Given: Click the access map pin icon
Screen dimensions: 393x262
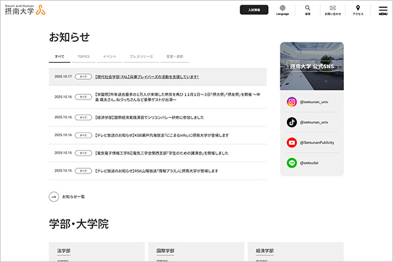Looking at the screenshot, I should coord(358,9).
